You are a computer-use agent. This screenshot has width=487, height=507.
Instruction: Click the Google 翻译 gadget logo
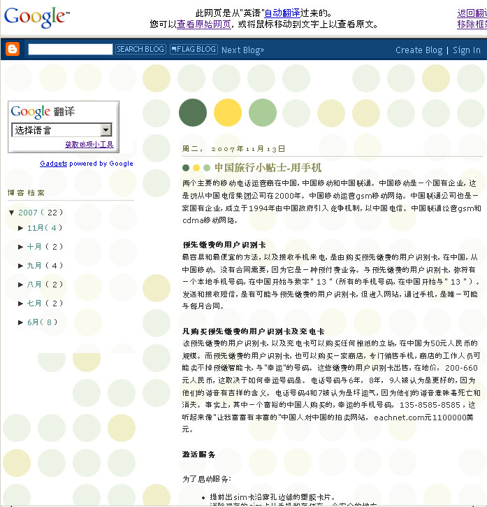(x=43, y=112)
